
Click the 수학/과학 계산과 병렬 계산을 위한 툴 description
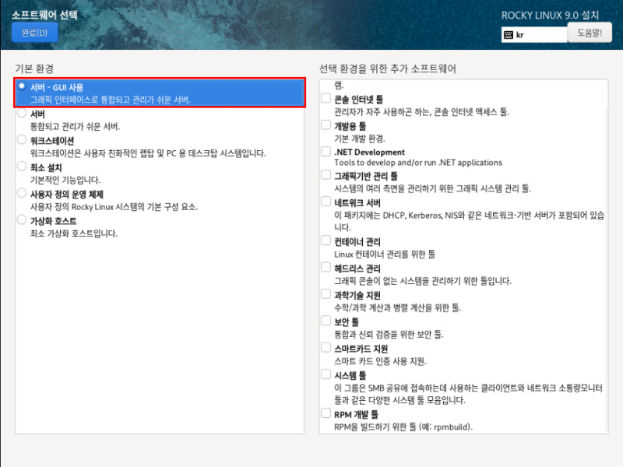pyautogui.click(x=397, y=307)
